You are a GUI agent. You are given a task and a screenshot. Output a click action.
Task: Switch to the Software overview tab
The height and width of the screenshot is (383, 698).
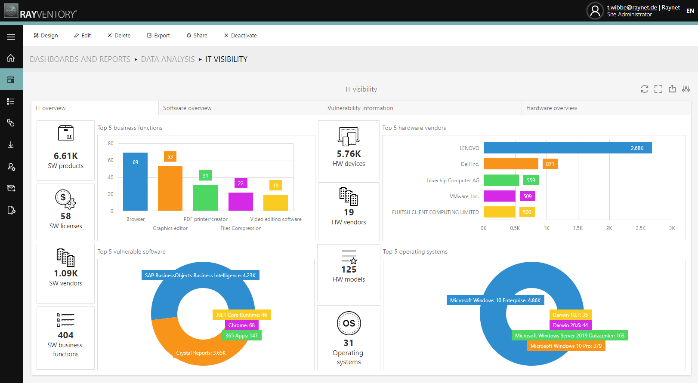click(x=241, y=108)
